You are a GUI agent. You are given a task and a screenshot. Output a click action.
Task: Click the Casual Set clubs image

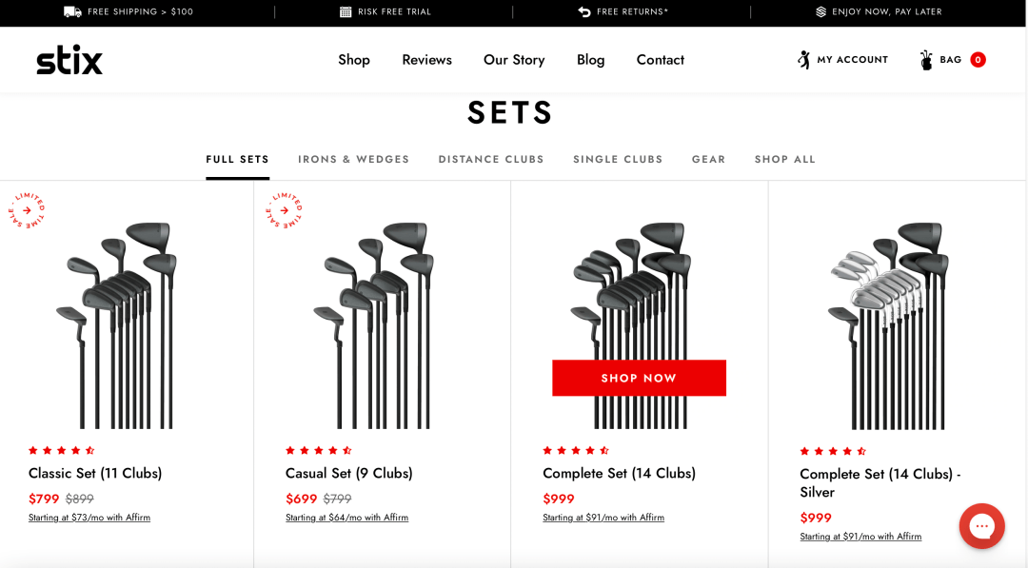click(378, 325)
